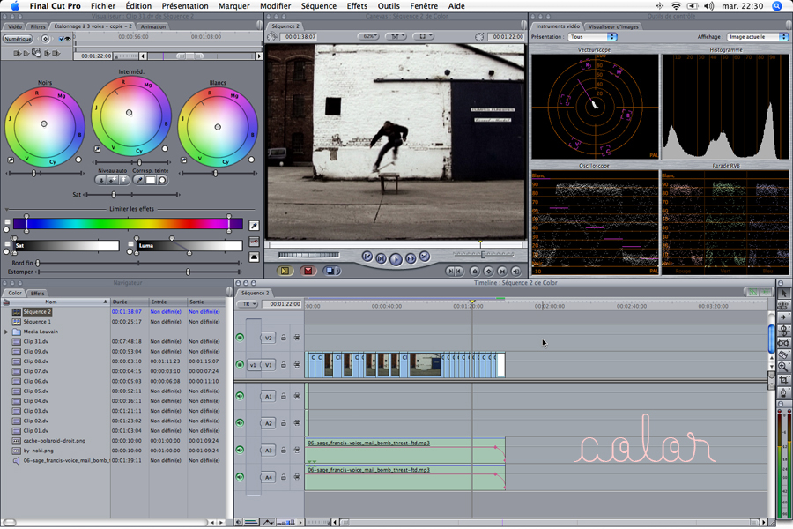793x529 pixels.
Task: Toggle visibility of video track V1
Action: coord(240,364)
